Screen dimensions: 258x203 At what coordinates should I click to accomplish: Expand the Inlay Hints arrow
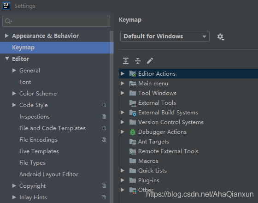point(14,197)
